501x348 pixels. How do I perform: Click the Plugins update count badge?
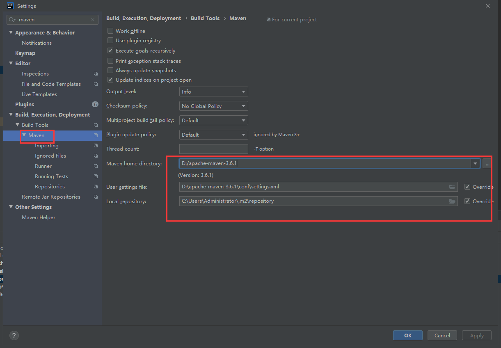pos(95,104)
